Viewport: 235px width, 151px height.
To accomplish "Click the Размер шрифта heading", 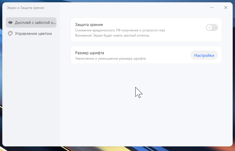I will 90,53.
